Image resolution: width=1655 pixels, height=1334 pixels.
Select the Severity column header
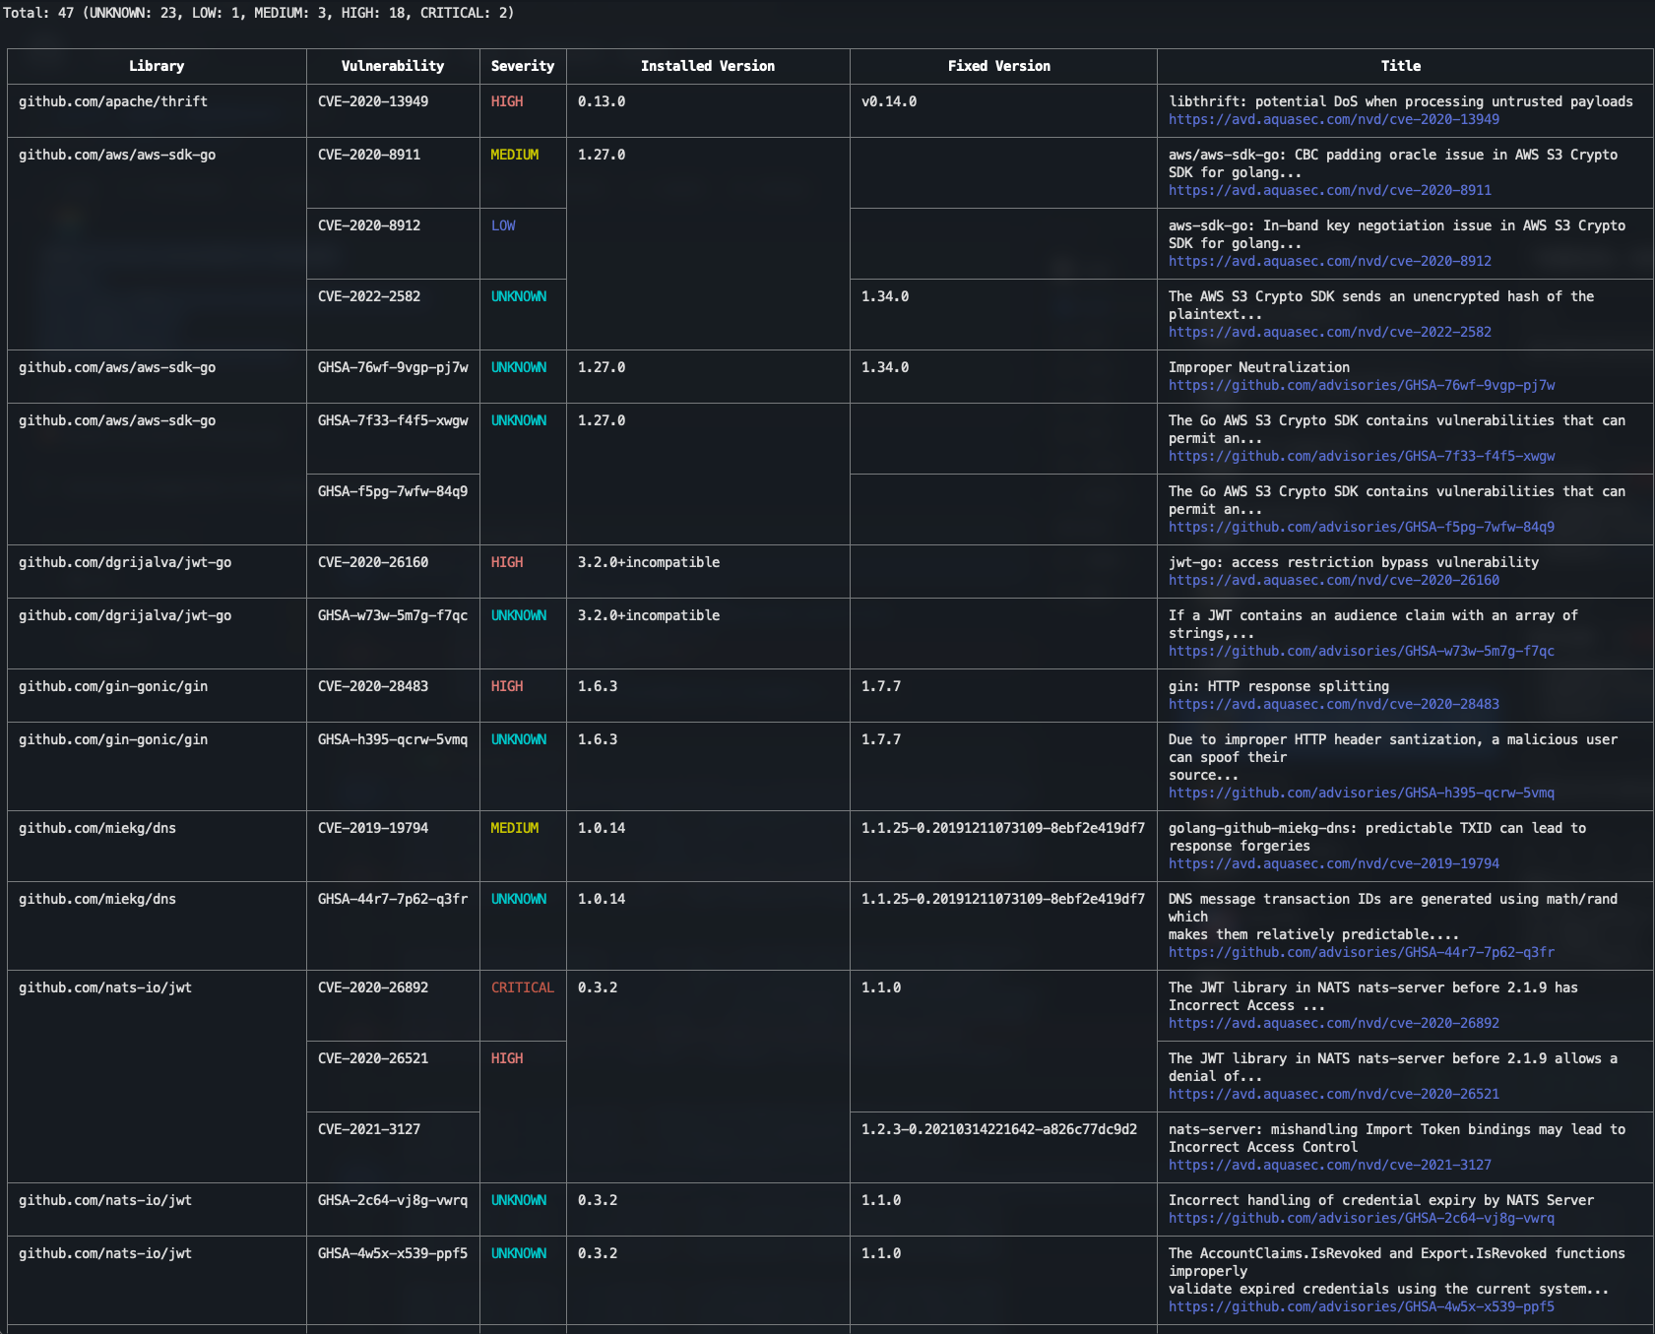pyautogui.click(x=523, y=66)
